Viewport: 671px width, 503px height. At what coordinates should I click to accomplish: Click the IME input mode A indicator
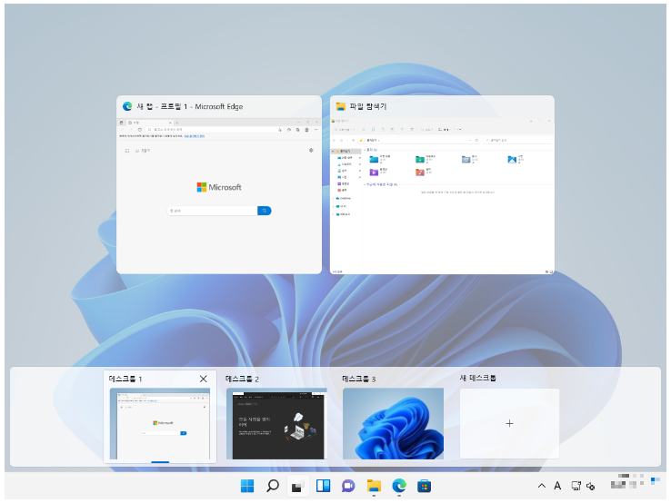557,486
